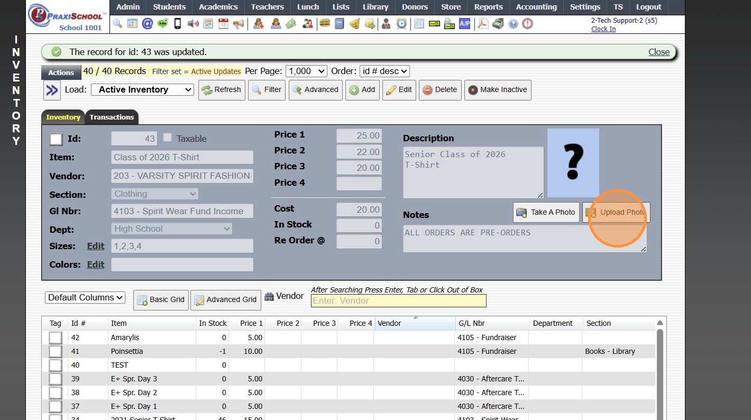751x420 pixels.
Task: Click the green money bills toolbar icon
Action: pyautogui.click(x=290, y=24)
